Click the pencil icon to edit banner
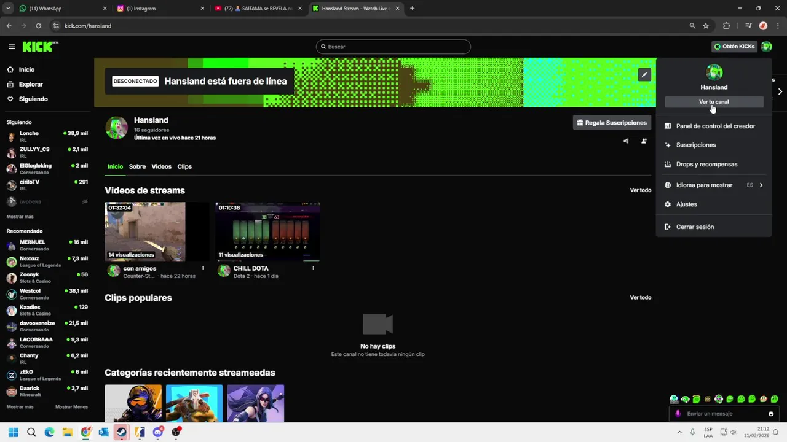 point(644,75)
